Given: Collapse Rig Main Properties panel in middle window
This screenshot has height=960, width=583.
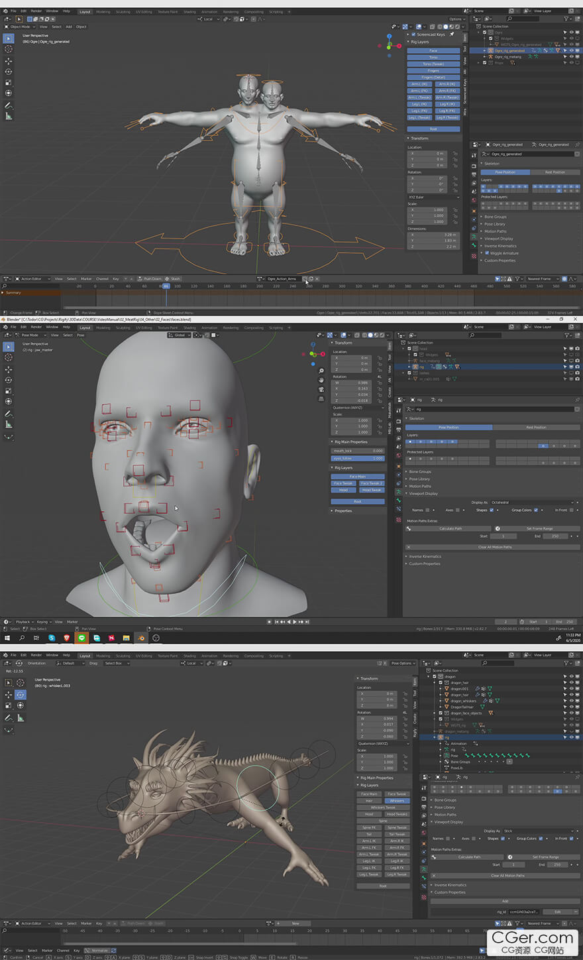Looking at the screenshot, I should tap(357, 442).
